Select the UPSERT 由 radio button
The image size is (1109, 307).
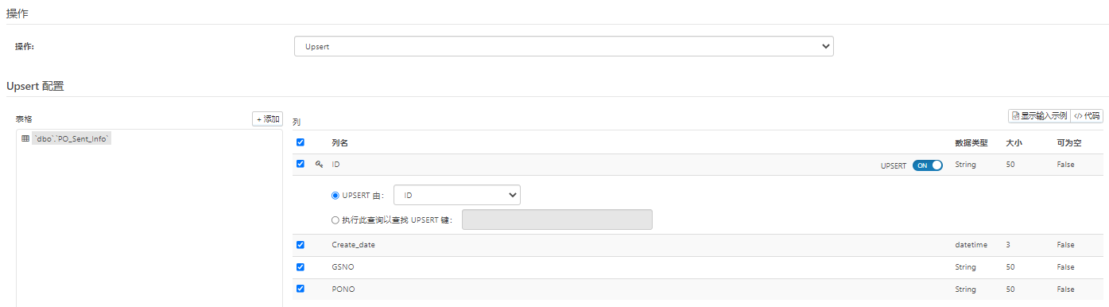pyautogui.click(x=335, y=195)
